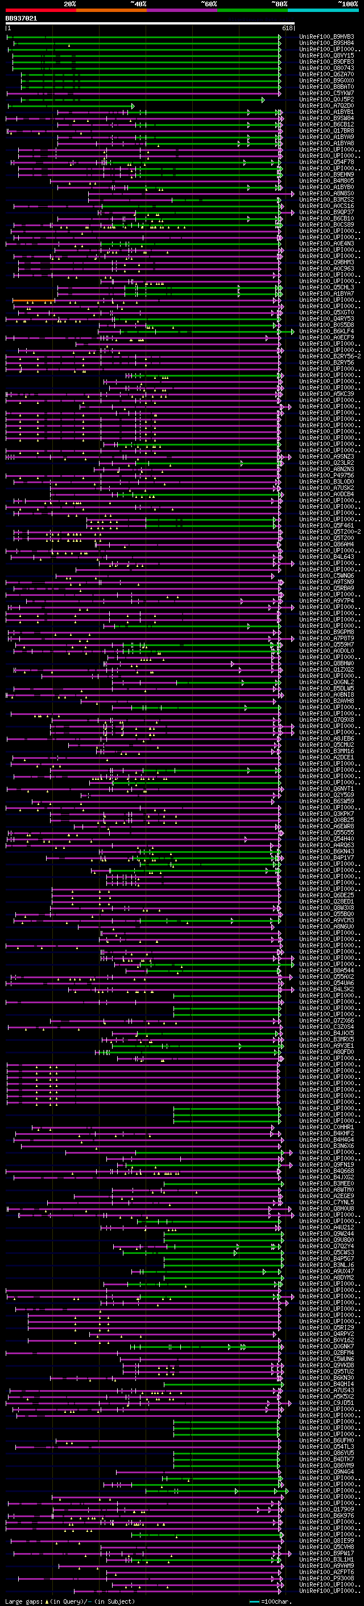The image size is (364, 1606).
Task: Choose the UniRef100_A0CS16 entry
Action: (326, 206)
